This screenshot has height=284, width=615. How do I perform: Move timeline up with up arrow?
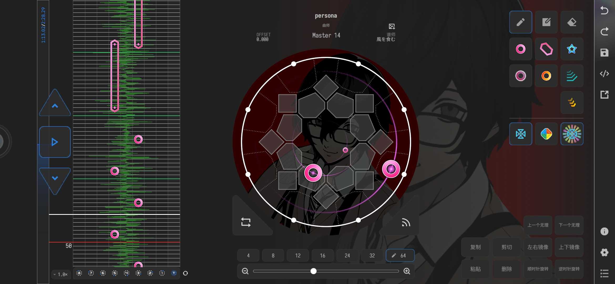55,104
